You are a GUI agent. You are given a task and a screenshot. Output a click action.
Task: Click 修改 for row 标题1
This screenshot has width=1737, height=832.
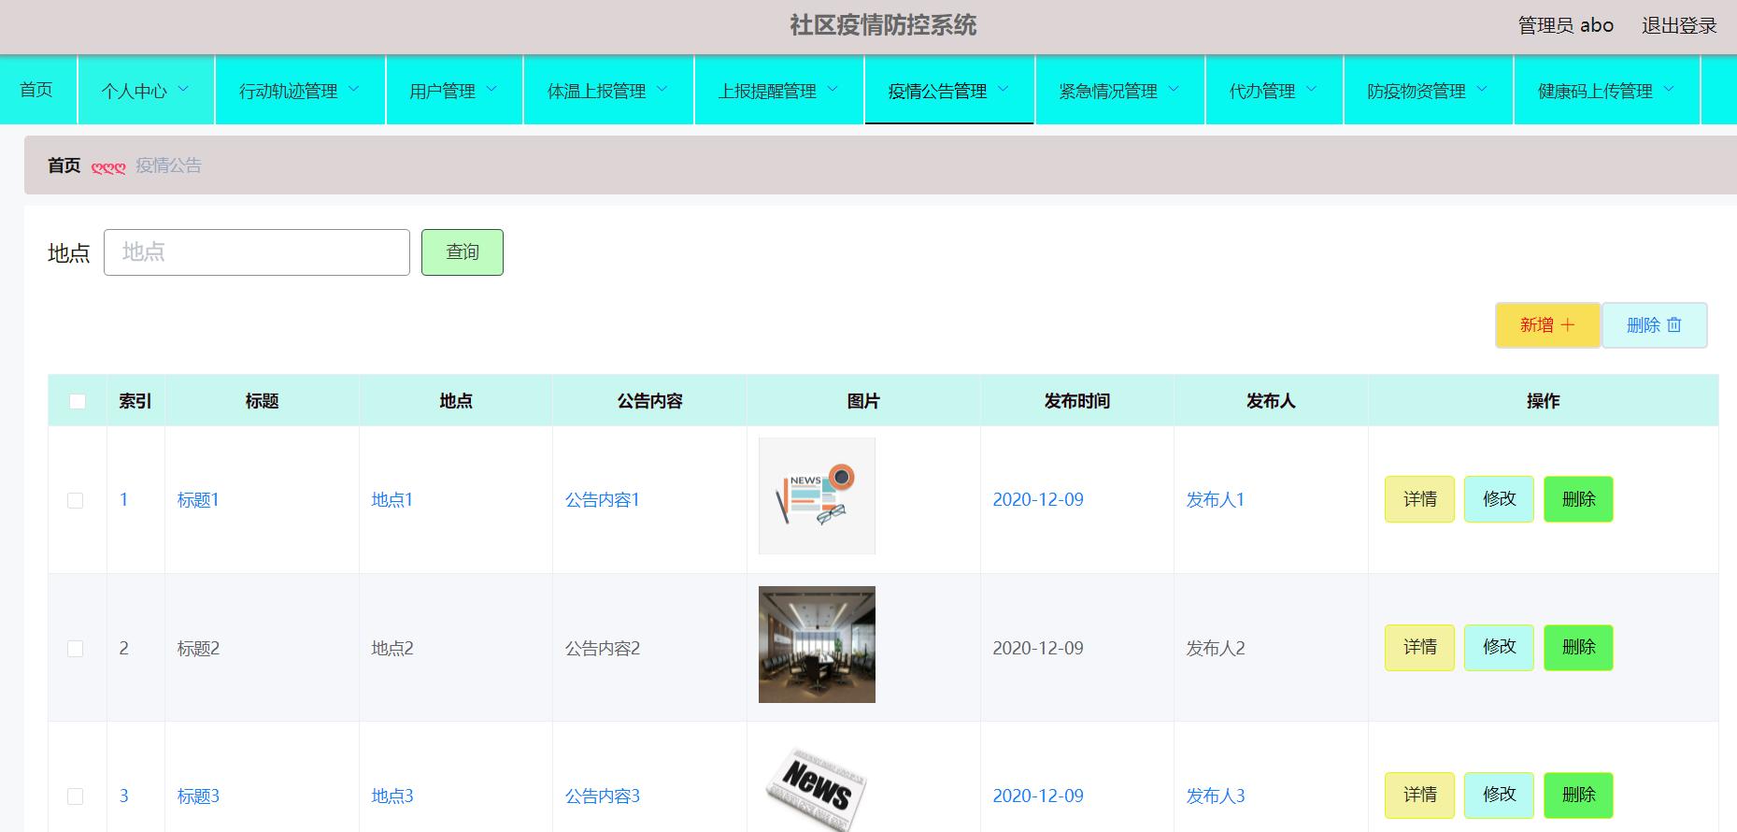pos(1499,499)
